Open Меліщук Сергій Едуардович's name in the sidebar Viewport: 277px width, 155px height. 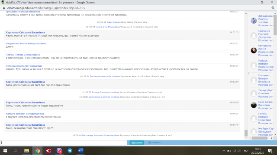click(266, 130)
